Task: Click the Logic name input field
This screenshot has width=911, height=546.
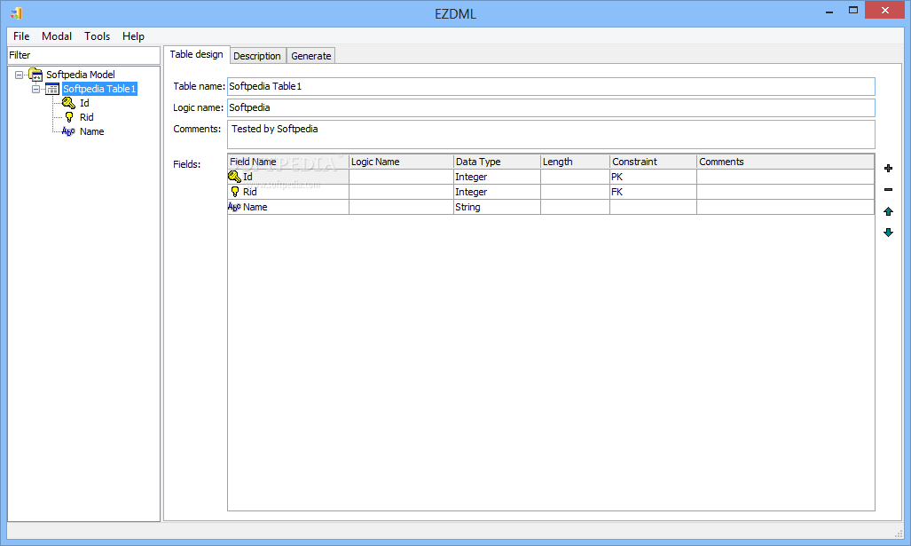Action: point(551,107)
